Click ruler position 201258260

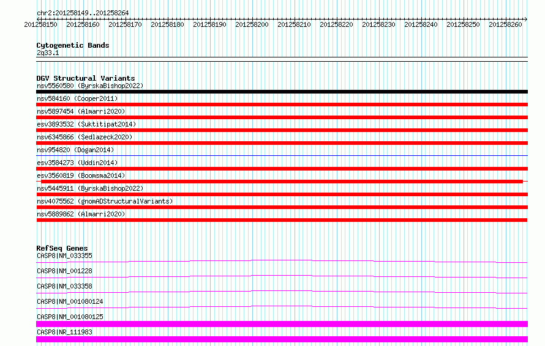[x=505, y=24]
